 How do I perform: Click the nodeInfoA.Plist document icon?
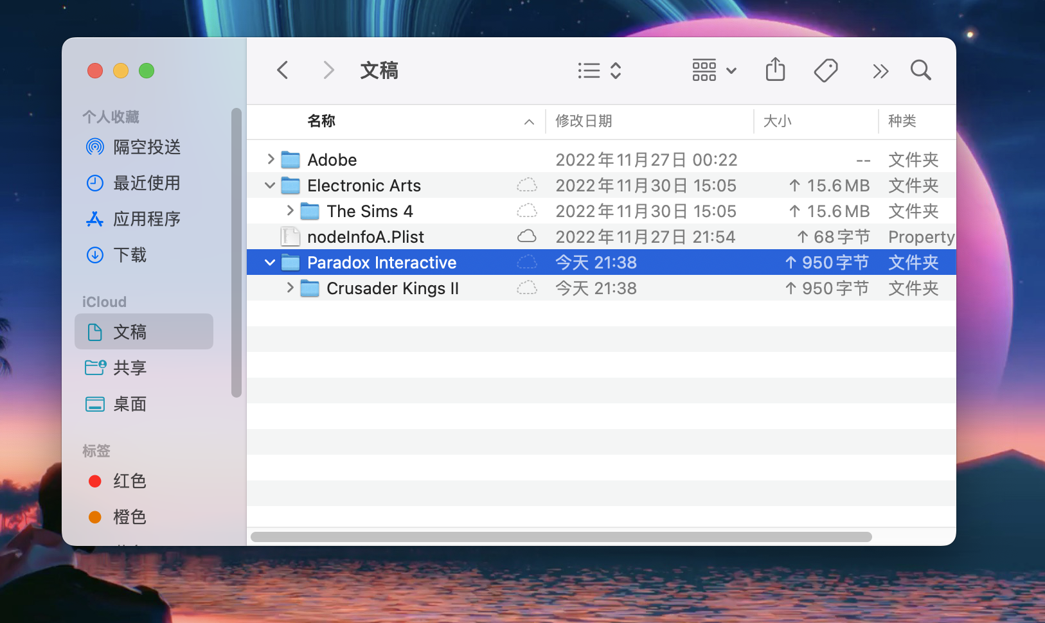coord(290,236)
